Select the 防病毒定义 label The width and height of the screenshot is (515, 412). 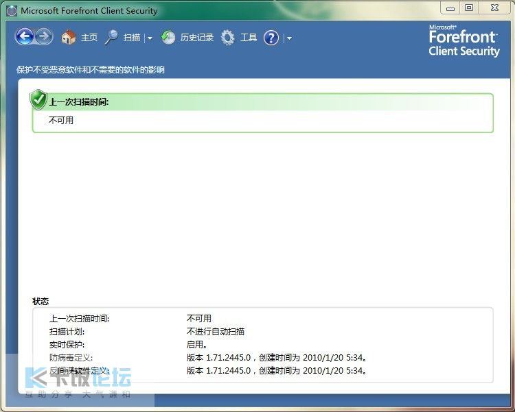pyautogui.click(x=71, y=357)
